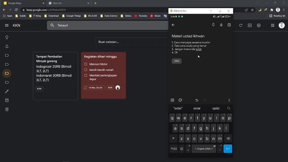
Task: Open the Data Science bookmarks folder
Action: pyautogui.click(x=109, y=16)
